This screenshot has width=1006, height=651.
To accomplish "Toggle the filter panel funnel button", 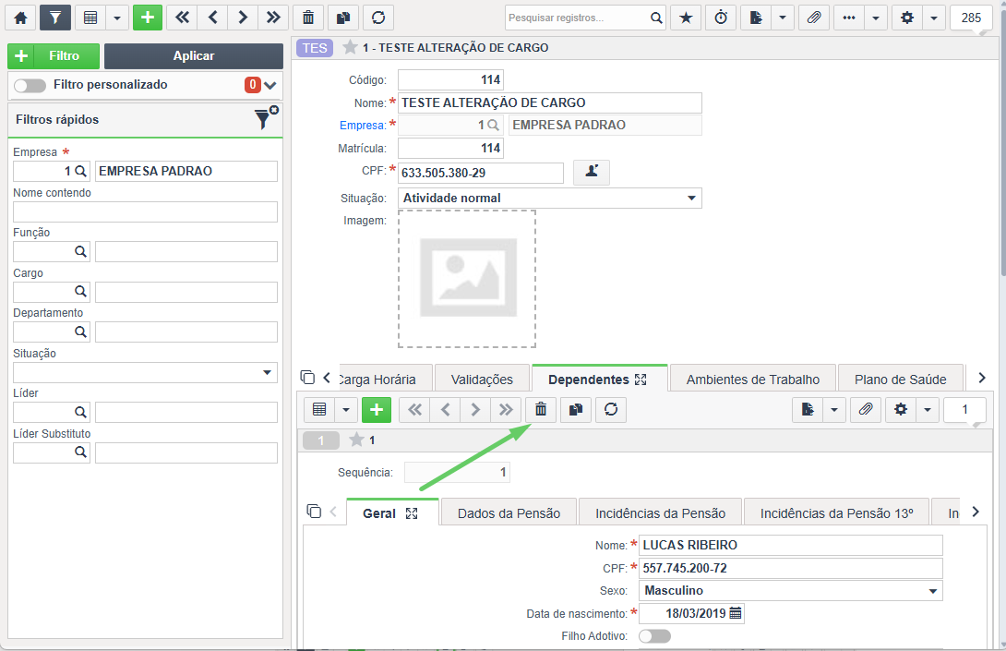I will coord(55,18).
